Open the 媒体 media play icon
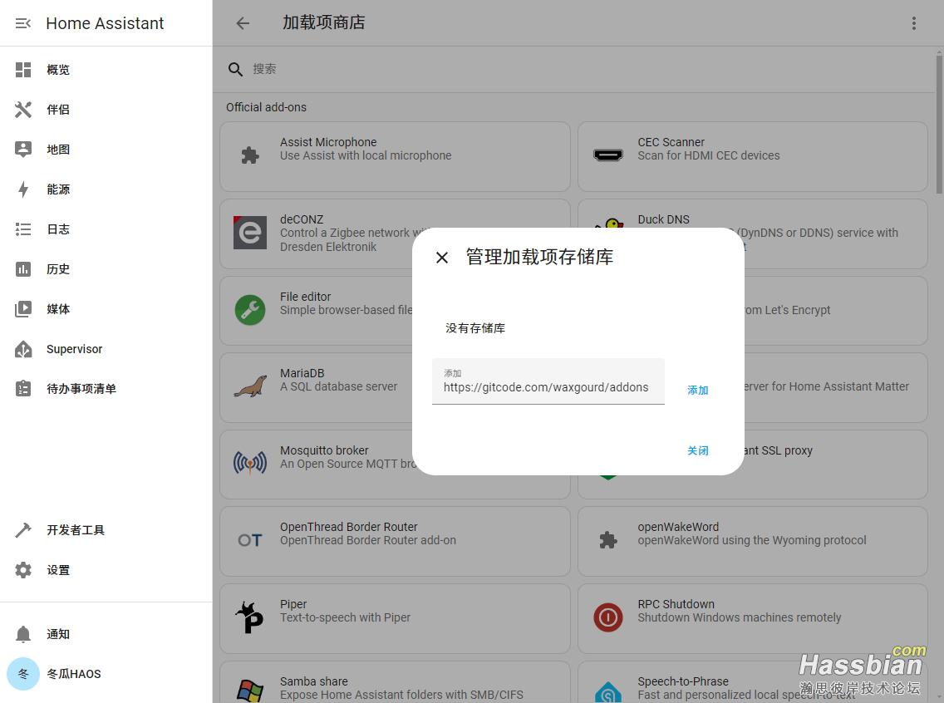Image resolution: width=944 pixels, height=703 pixels. pos(23,309)
